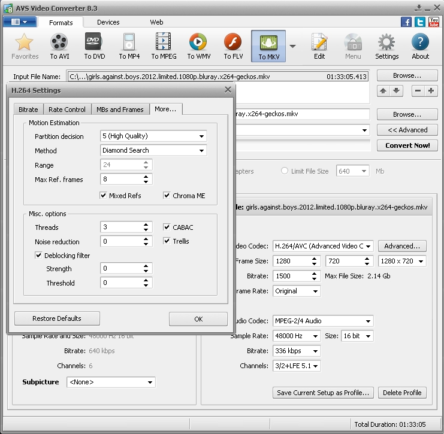
Task: Open the Favorites star icon
Action: [25, 46]
